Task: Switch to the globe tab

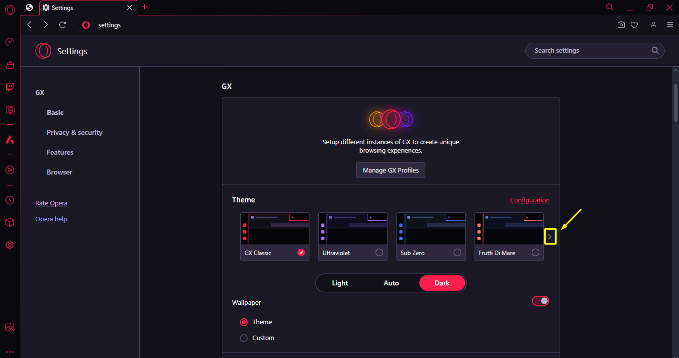Action: (29, 7)
